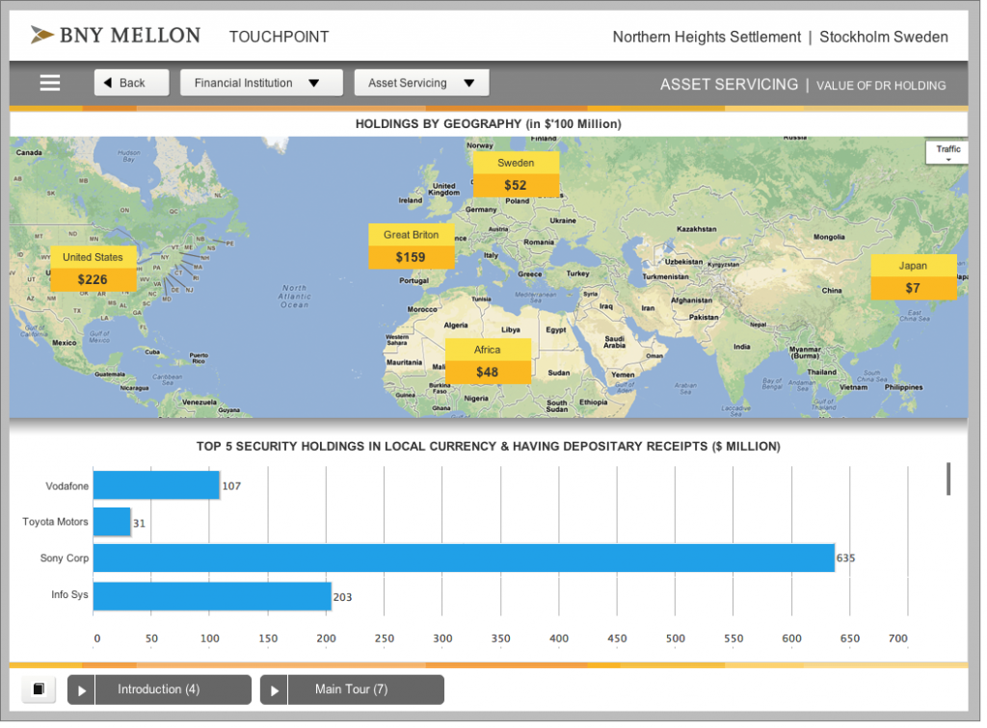This screenshot has width=987, height=728.
Task: Click the Vodafone bar in the chart
Action: [x=156, y=485]
